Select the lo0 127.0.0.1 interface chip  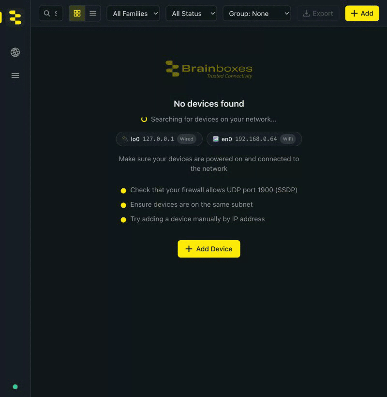pos(159,139)
